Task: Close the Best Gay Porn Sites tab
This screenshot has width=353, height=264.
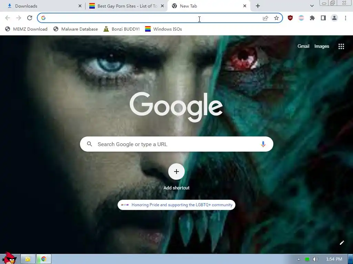Action: [162, 6]
